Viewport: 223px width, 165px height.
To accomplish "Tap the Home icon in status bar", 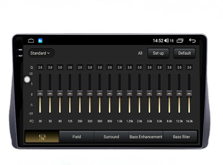I will (x=31, y=41).
